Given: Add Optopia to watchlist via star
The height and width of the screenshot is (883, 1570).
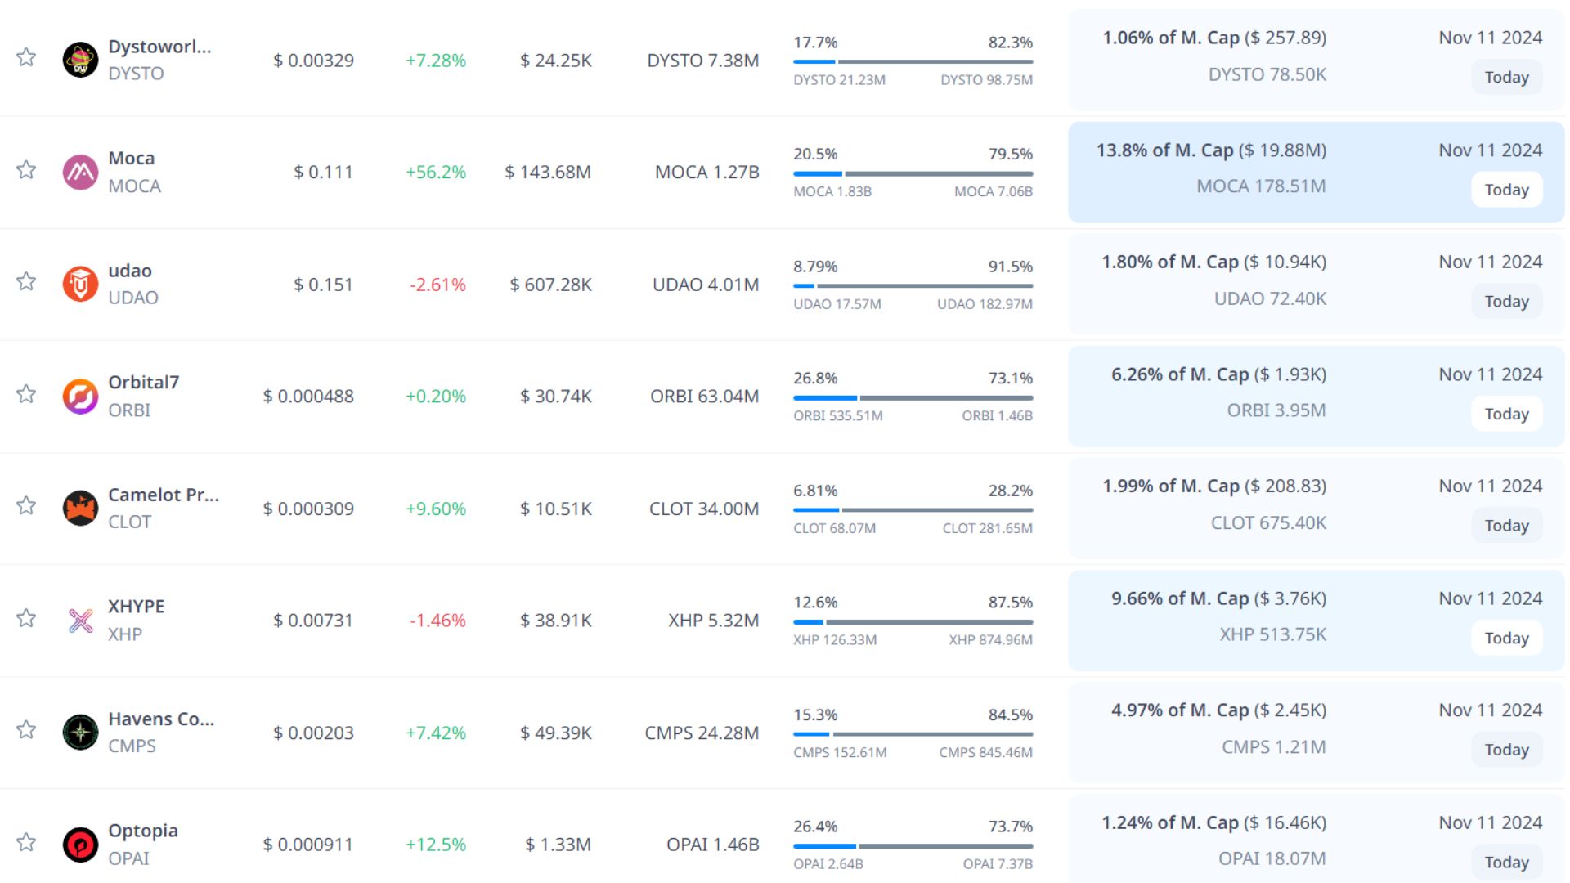Looking at the screenshot, I should click(x=26, y=842).
